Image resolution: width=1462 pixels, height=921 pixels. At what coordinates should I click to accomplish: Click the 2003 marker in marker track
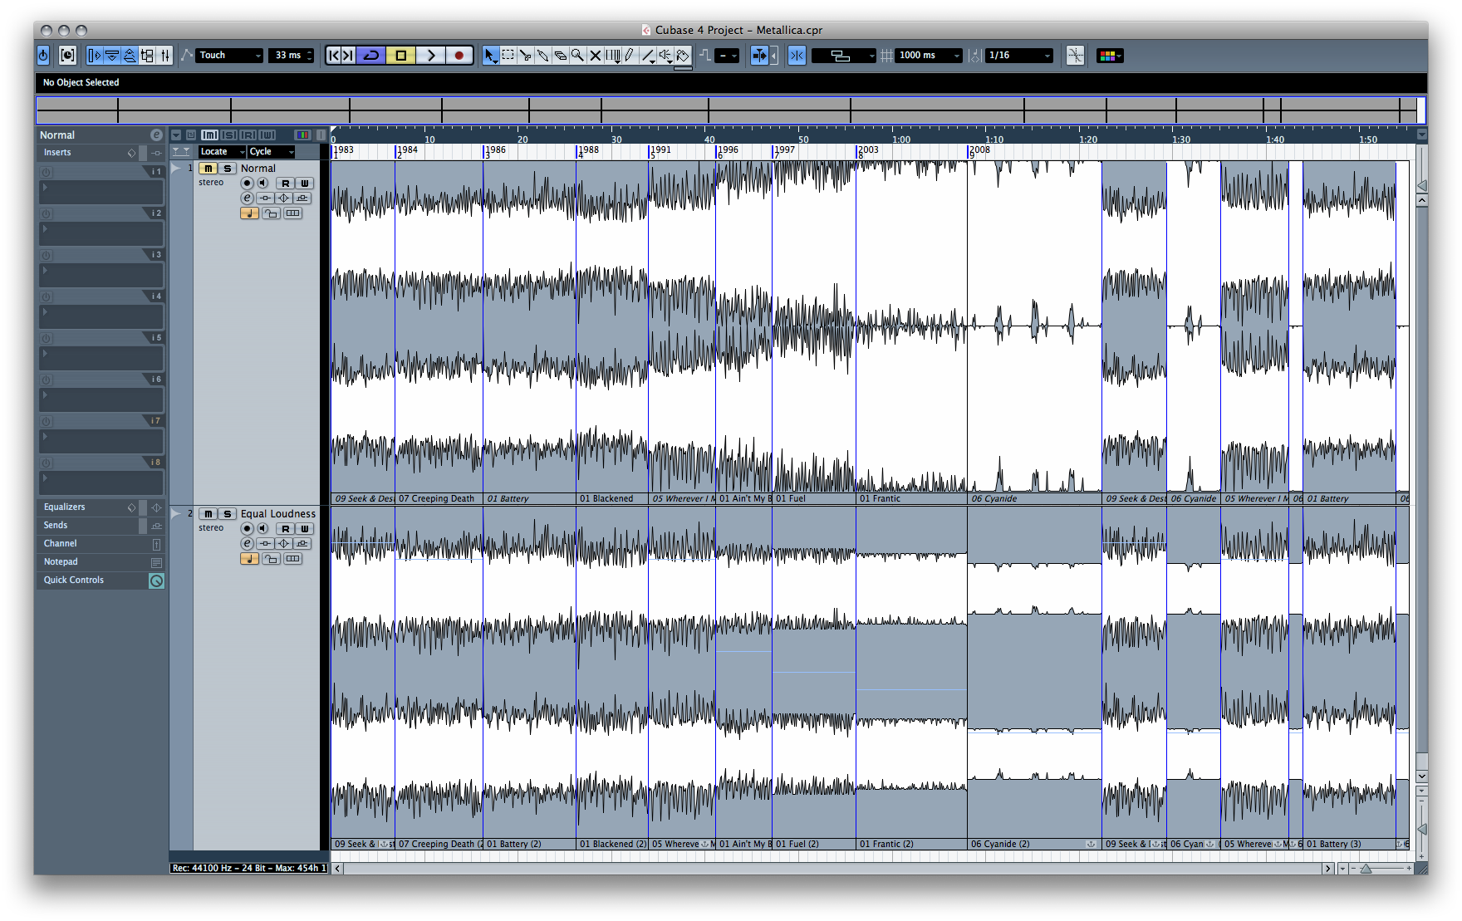(x=868, y=150)
